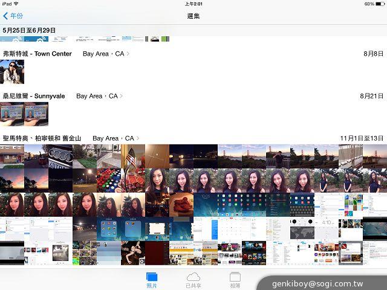Open the black-and-white house photo thumbnail
This screenshot has height=290, width=387.
coord(60,253)
